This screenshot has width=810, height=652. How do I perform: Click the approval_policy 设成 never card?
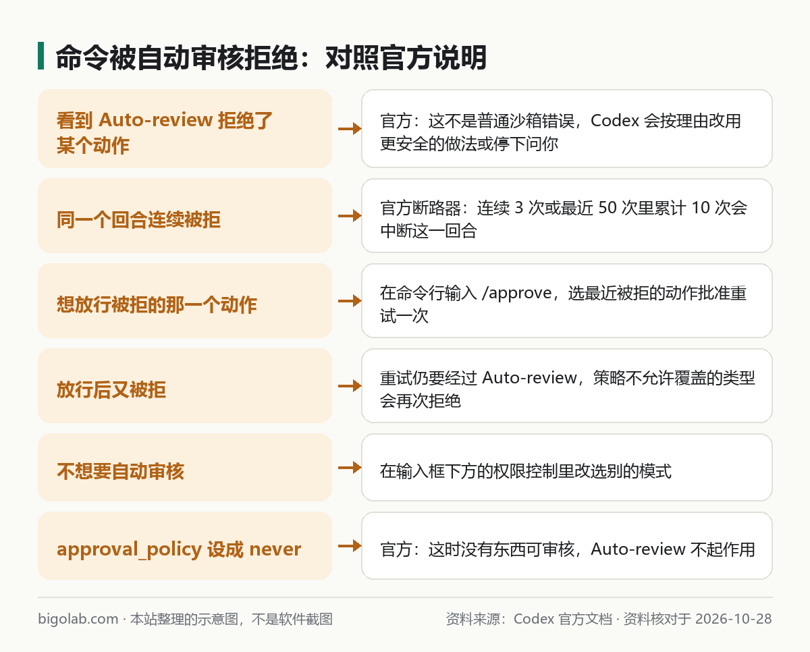tap(185, 545)
